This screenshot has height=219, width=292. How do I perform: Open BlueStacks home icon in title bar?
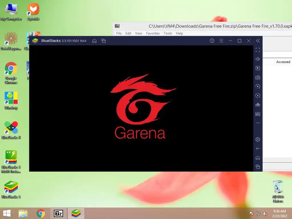pos(94,41)
